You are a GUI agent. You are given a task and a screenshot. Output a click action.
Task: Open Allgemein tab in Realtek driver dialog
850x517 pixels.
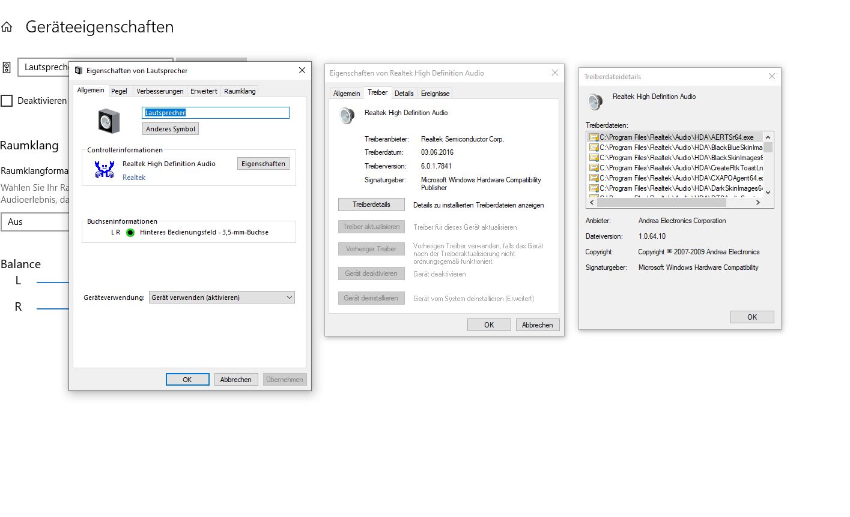click(347, 94)
